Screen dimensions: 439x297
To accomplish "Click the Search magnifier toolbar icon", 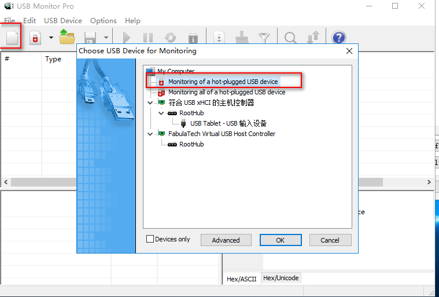I will [290, 38].
